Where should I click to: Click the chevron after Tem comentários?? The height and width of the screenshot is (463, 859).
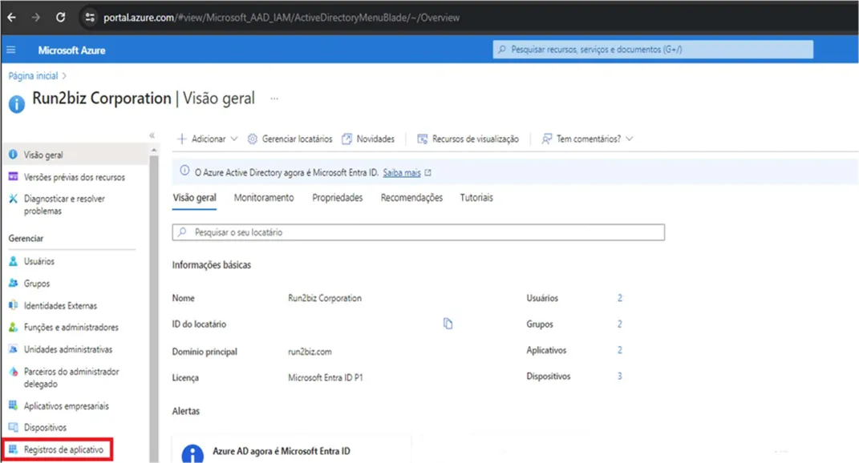click(x=630, y=139)
